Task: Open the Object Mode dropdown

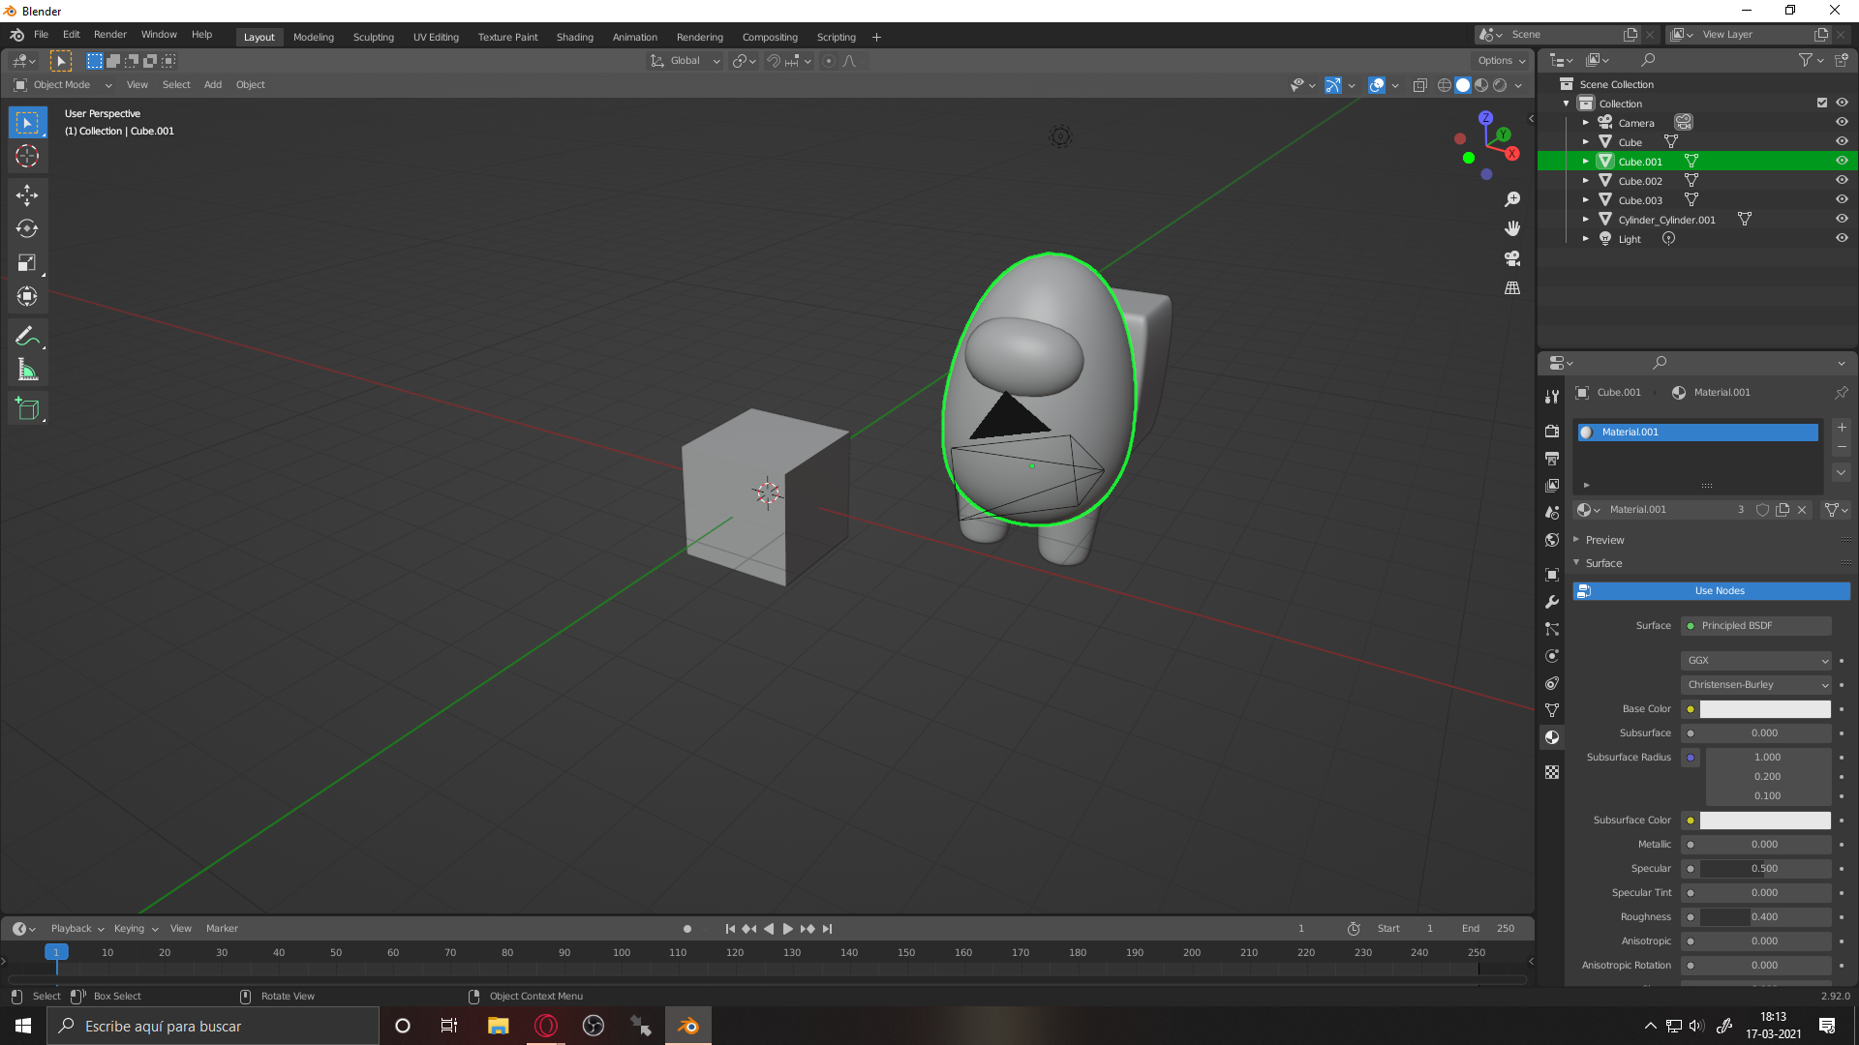Action: coord(63,85)
